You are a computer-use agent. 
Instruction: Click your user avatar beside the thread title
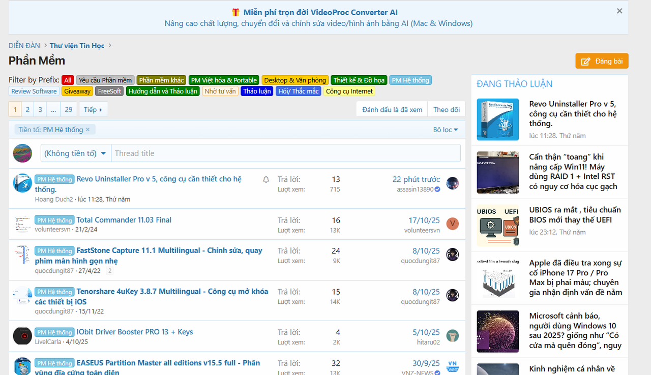[22, 153]
